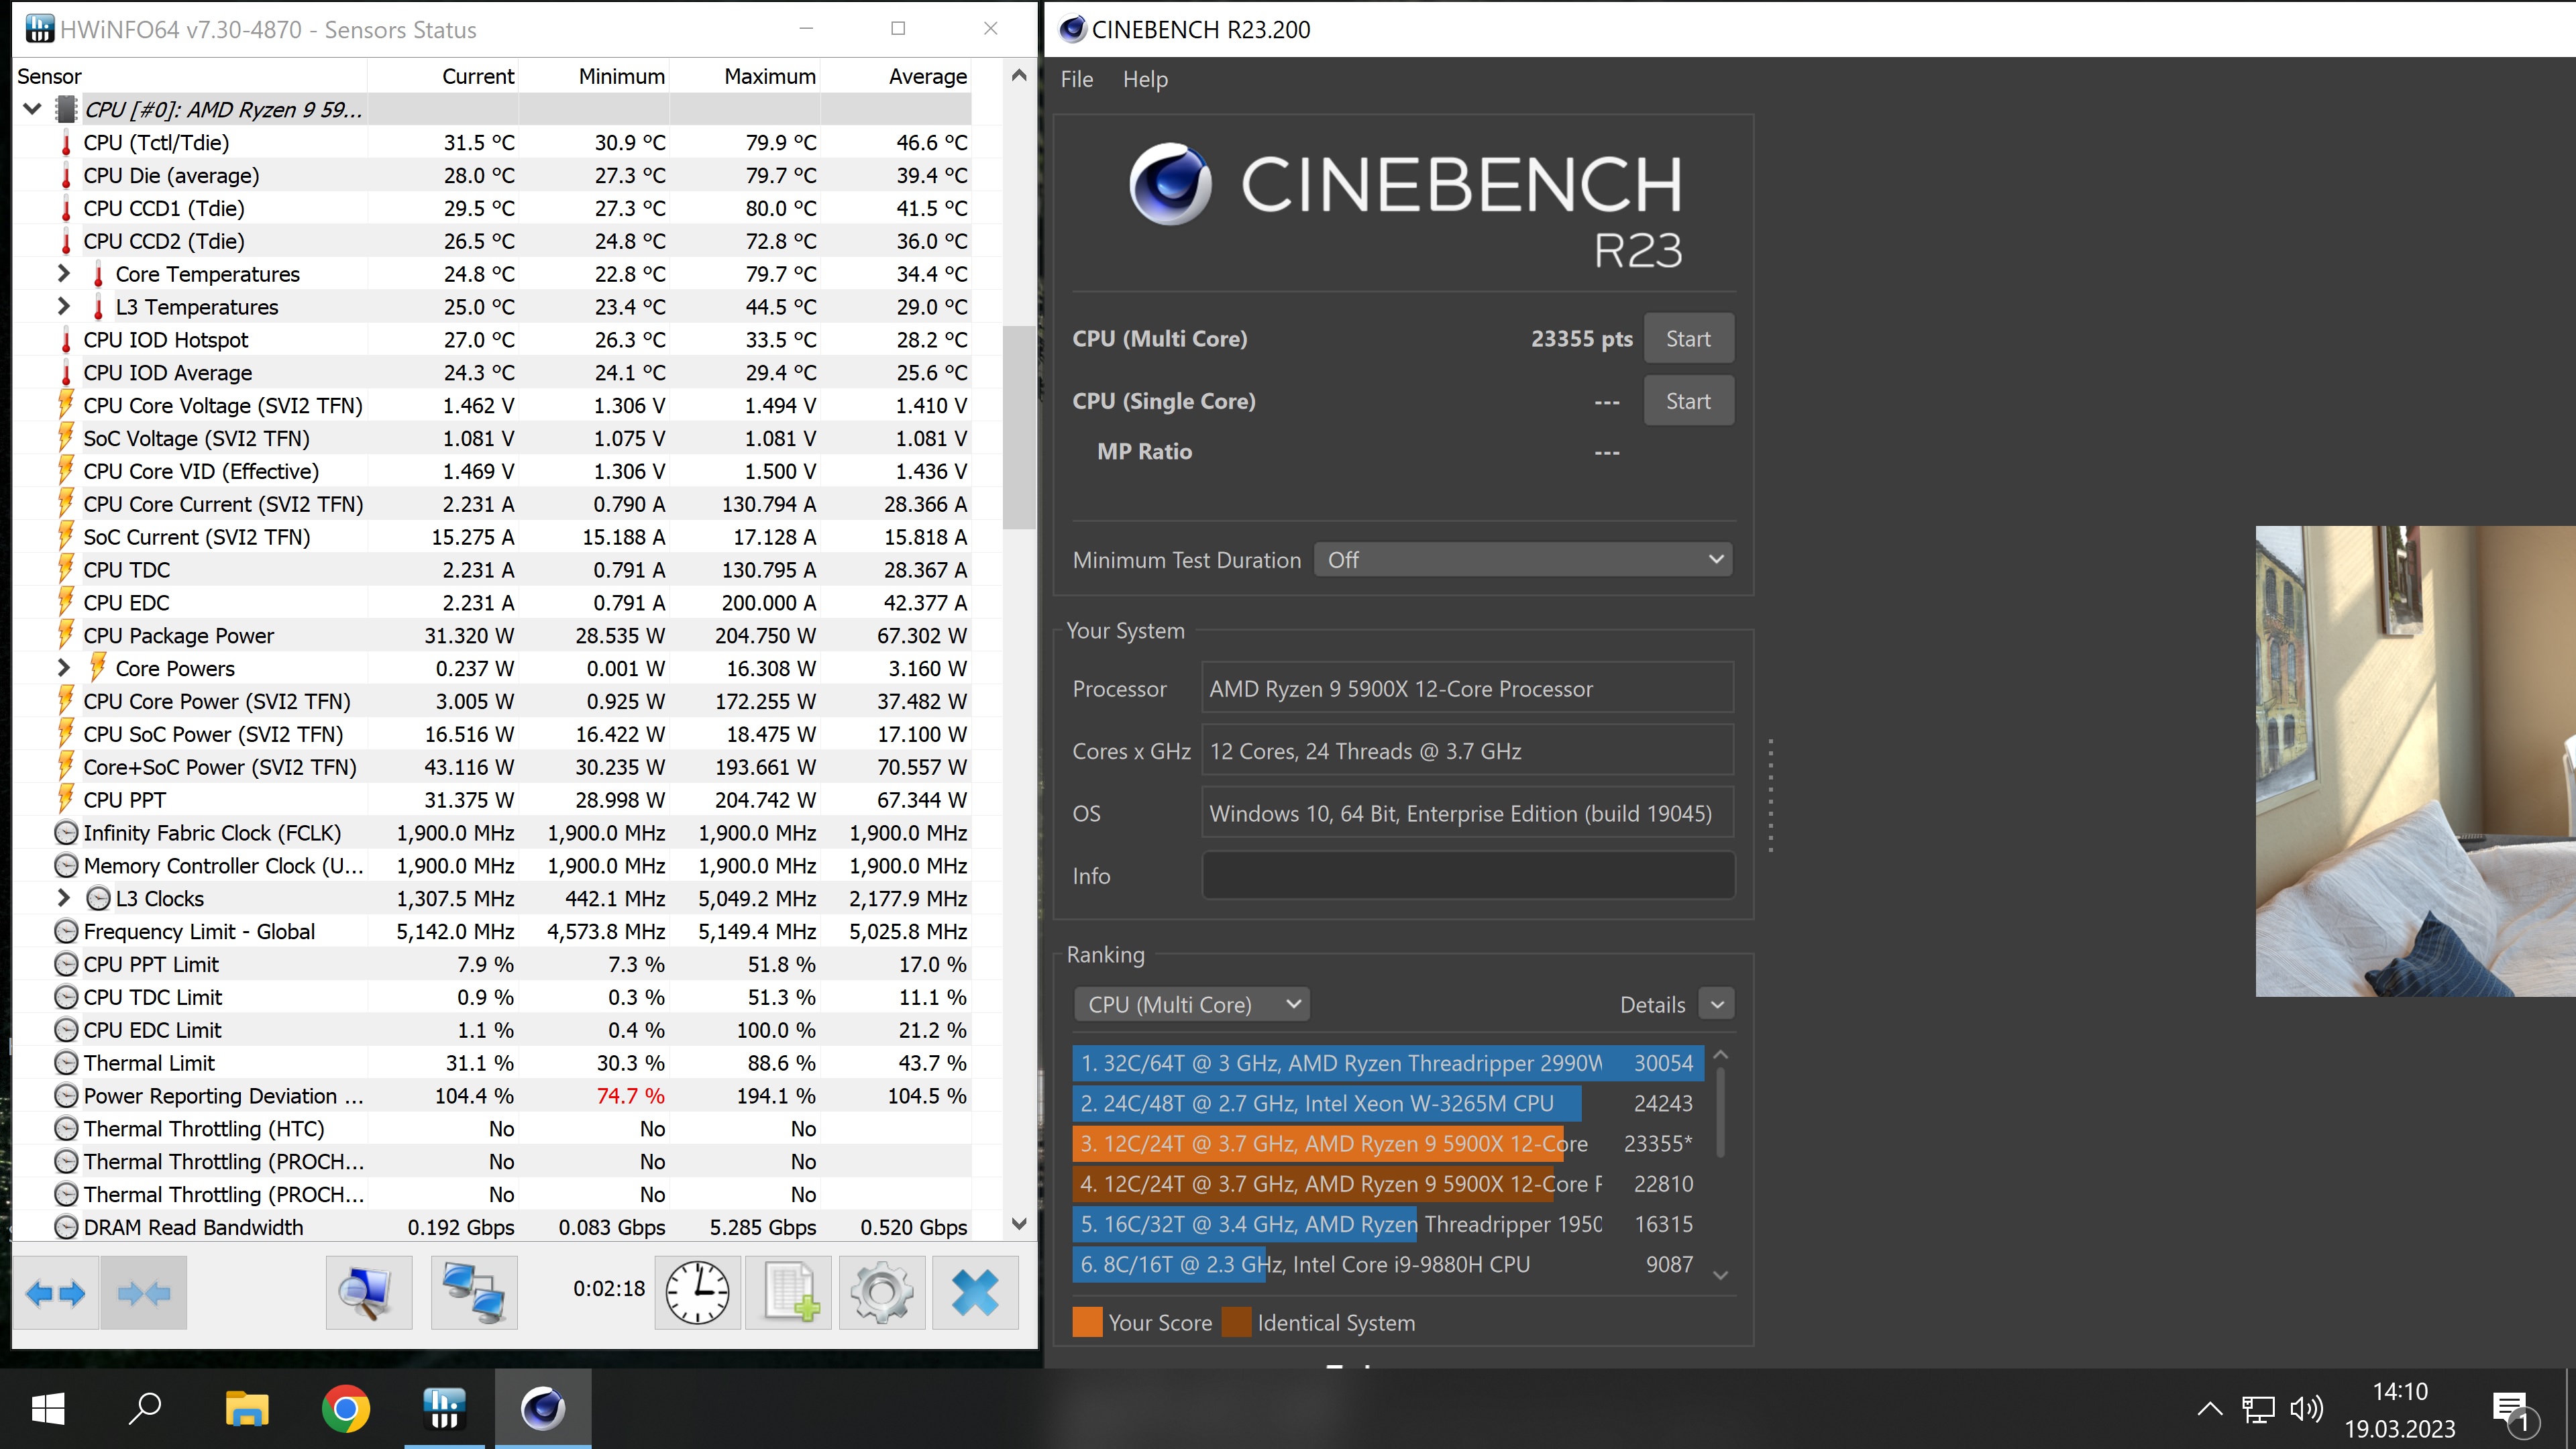Screen dimensions: 2576x1449
Task: Click HWiNFO blue X close sensors icon
Action: 975,1293
